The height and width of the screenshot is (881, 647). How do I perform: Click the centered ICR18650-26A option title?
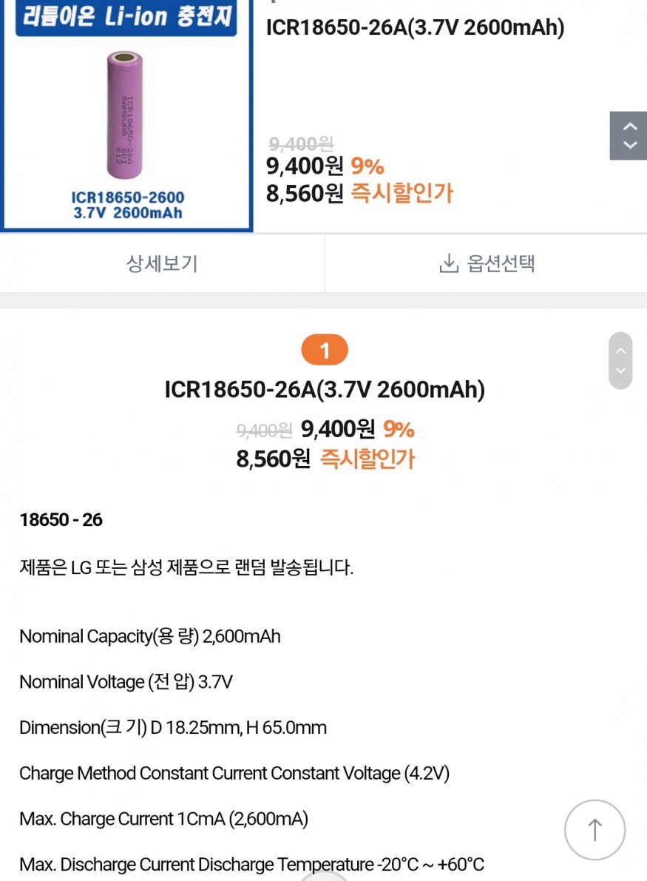[325, 389]
